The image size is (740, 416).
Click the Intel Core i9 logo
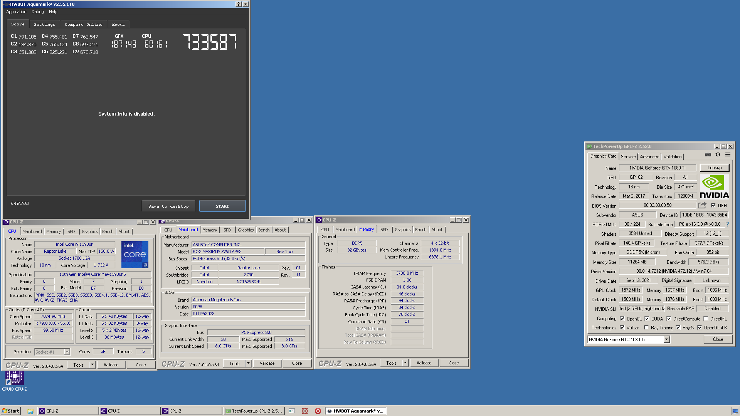coord(135,255)
